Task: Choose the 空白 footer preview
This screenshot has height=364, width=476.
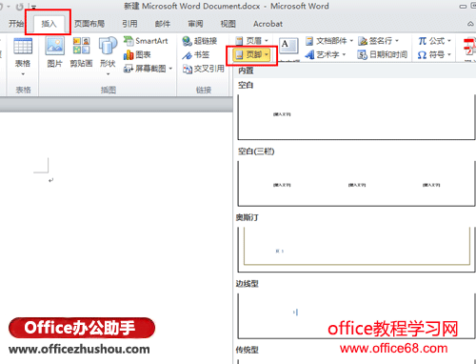Action: [x=356, y=117]
